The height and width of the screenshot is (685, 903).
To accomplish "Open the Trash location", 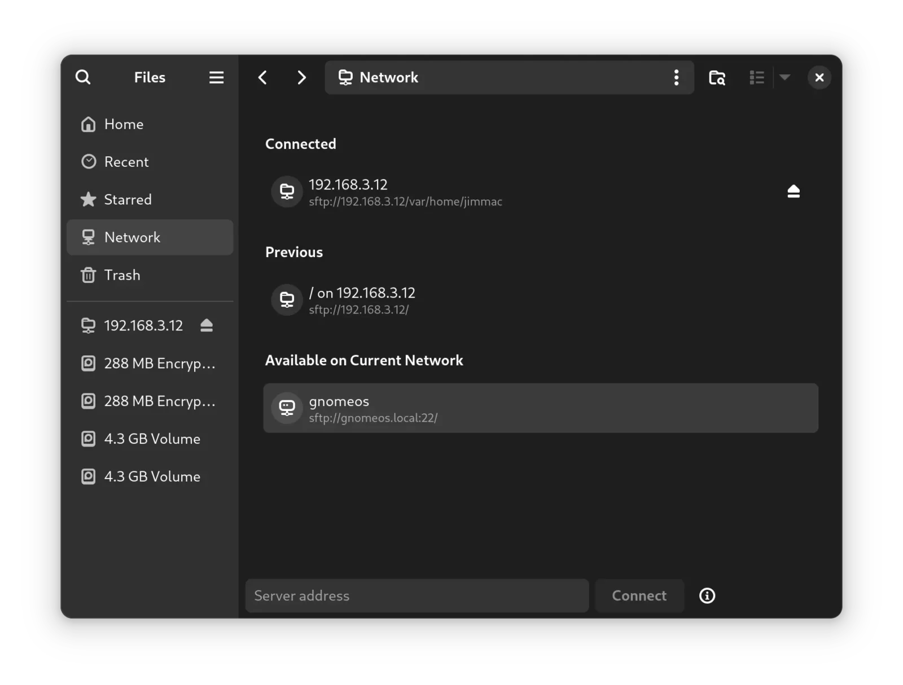I will tap(122, 275).
